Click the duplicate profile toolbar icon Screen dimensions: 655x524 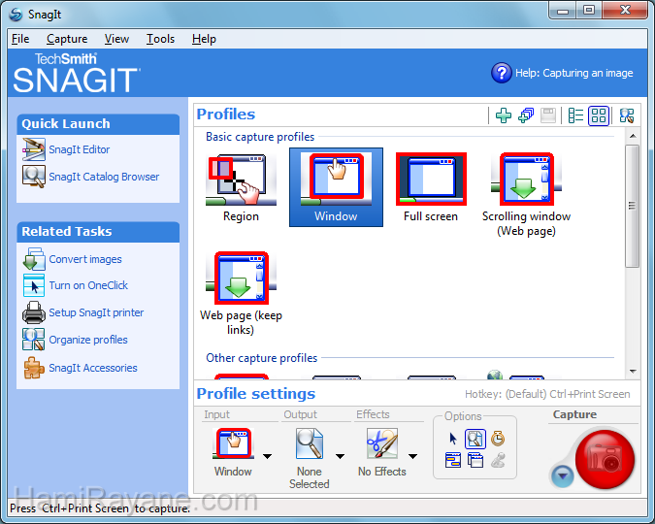click(526, 115)
